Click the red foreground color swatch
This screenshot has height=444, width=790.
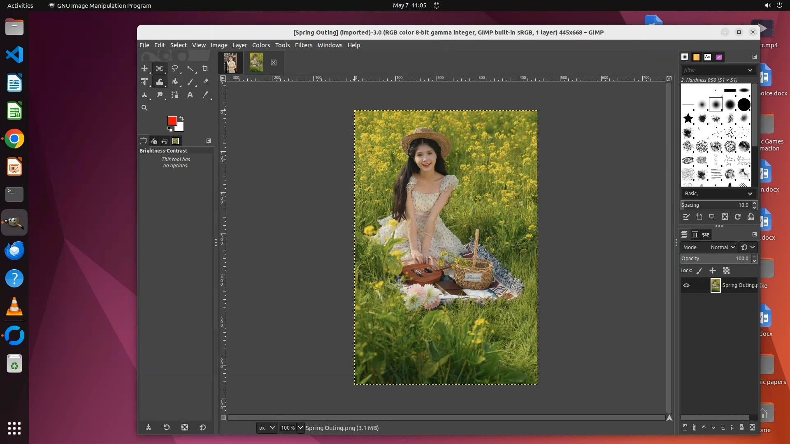[172, 120]
